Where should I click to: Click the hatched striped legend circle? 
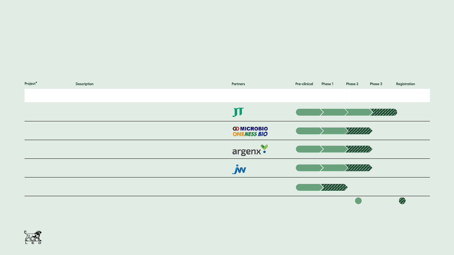pos(402,201)
